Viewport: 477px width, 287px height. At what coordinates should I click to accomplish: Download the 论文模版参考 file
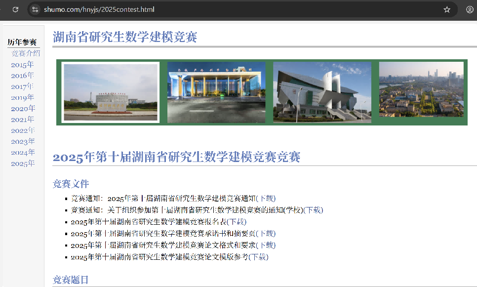tap(259, 257)
